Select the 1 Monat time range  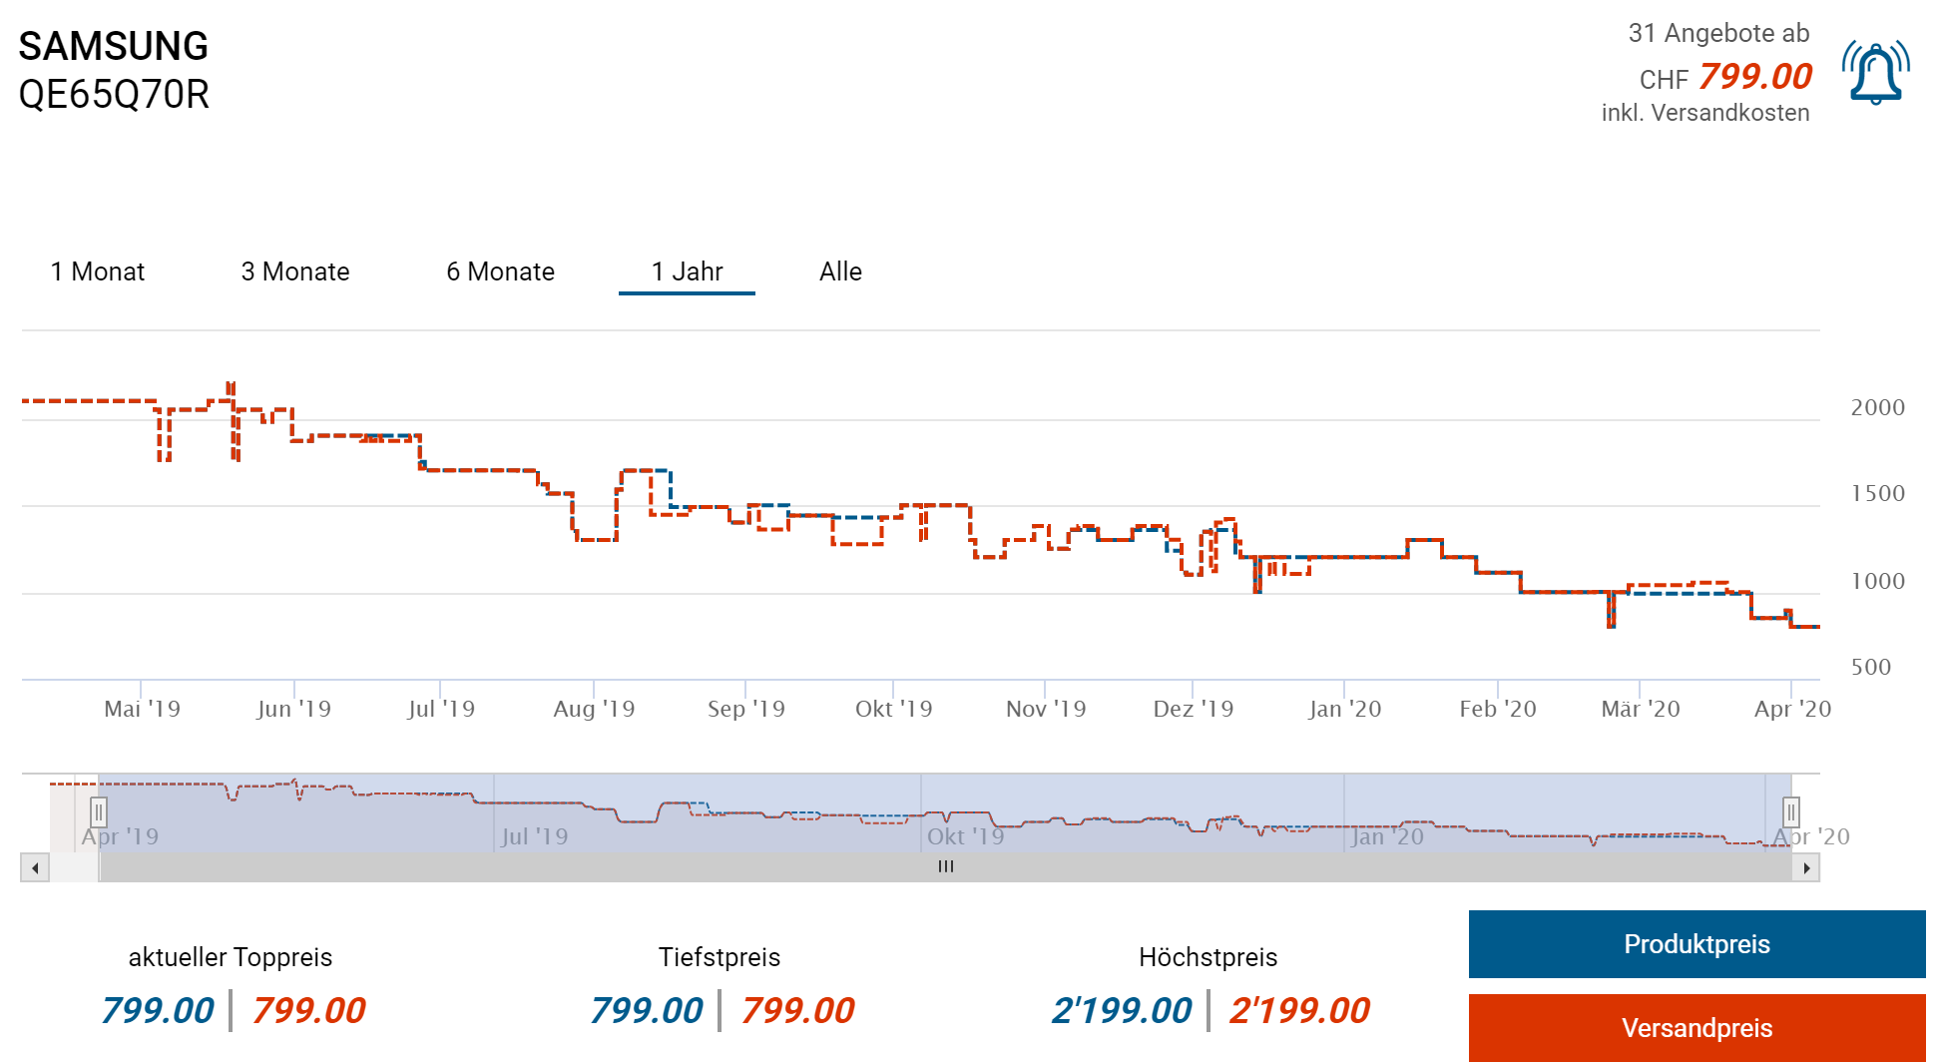[x=98, y=271]
